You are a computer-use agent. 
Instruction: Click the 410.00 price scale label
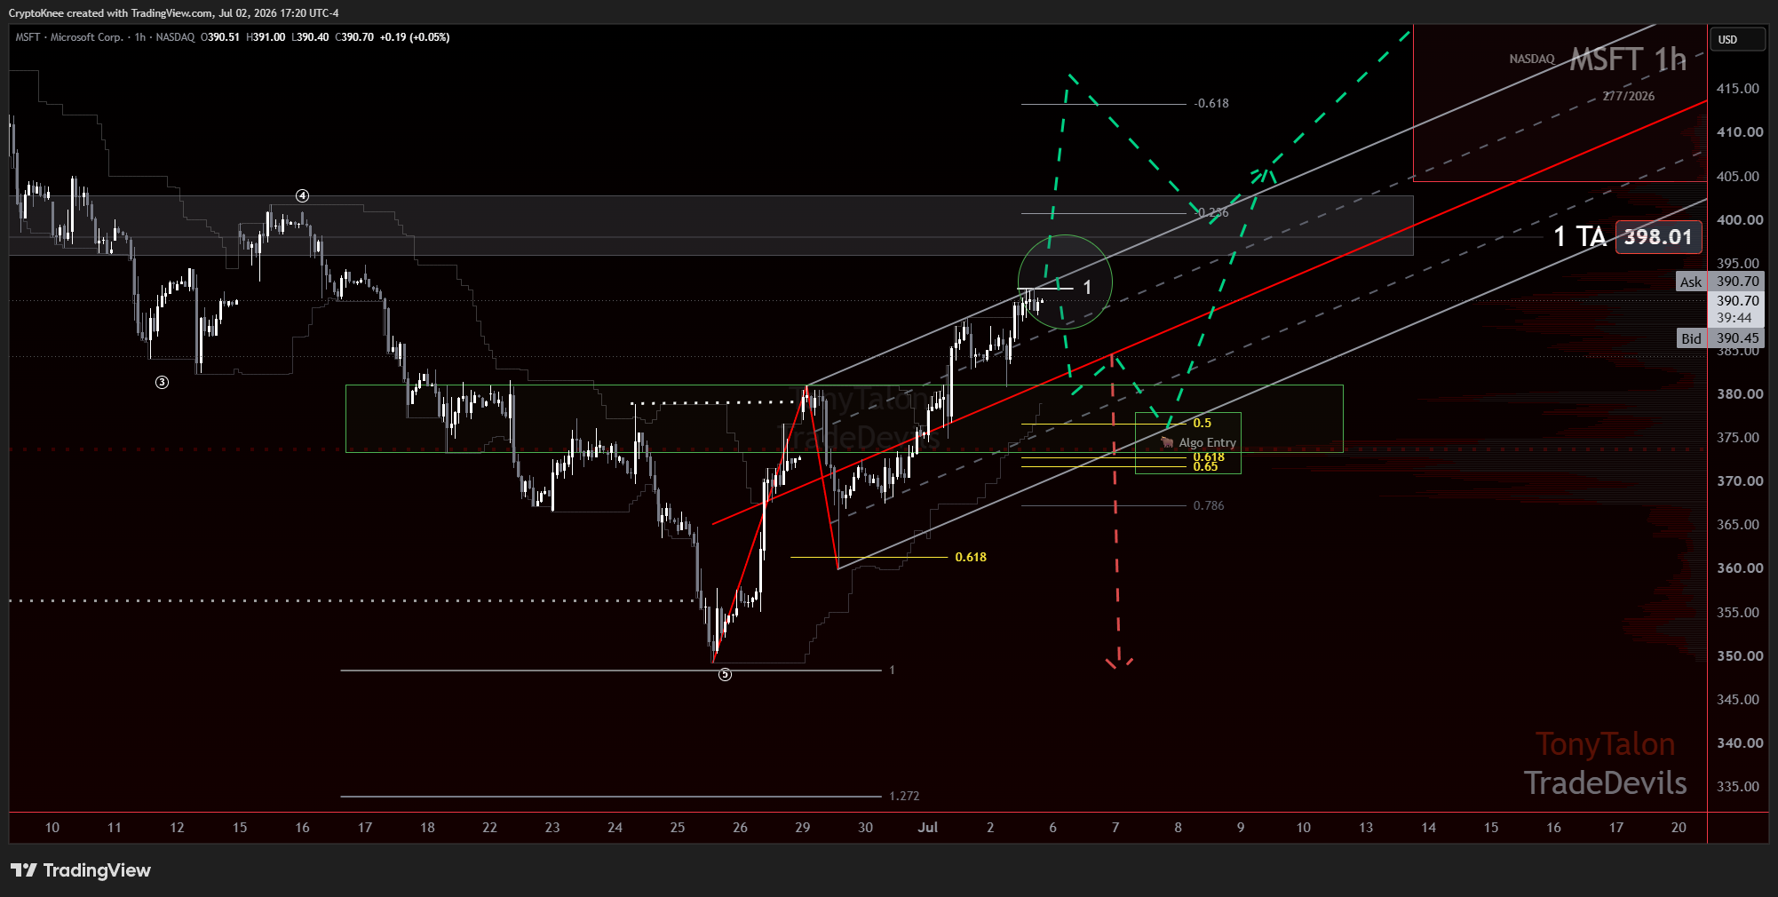[1740, 132]
